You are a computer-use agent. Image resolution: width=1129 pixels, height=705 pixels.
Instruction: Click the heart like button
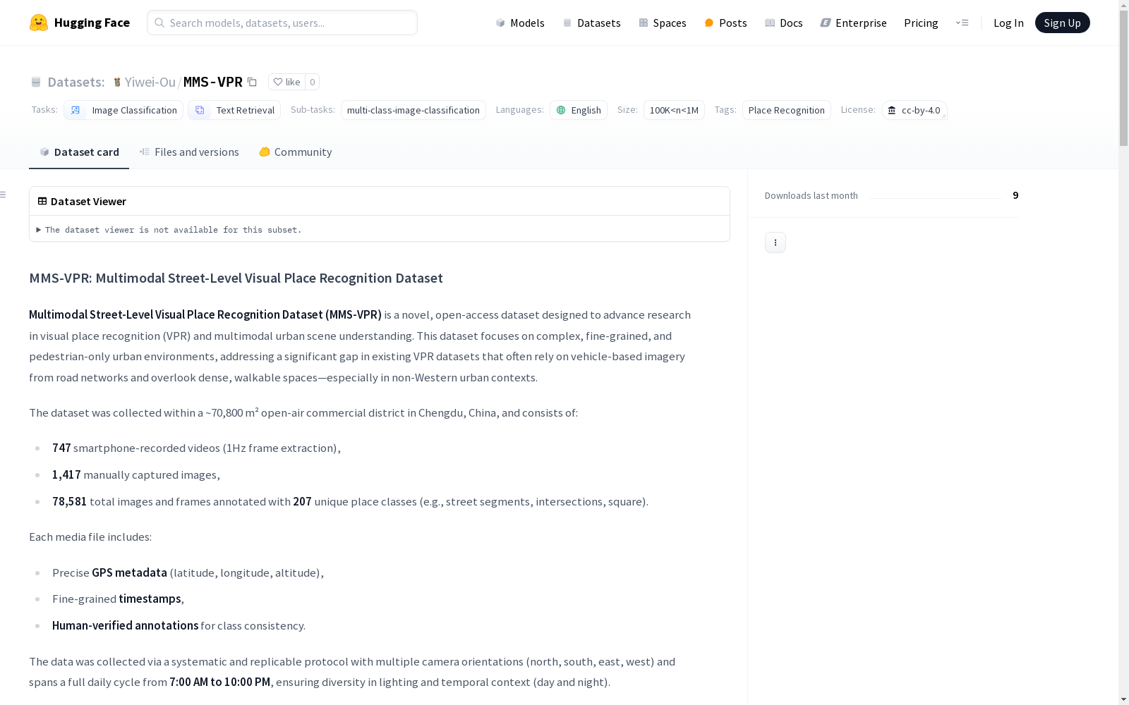coord(286,82)
